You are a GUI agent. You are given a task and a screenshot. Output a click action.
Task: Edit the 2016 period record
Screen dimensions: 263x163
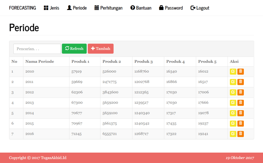tap(233, 134)
